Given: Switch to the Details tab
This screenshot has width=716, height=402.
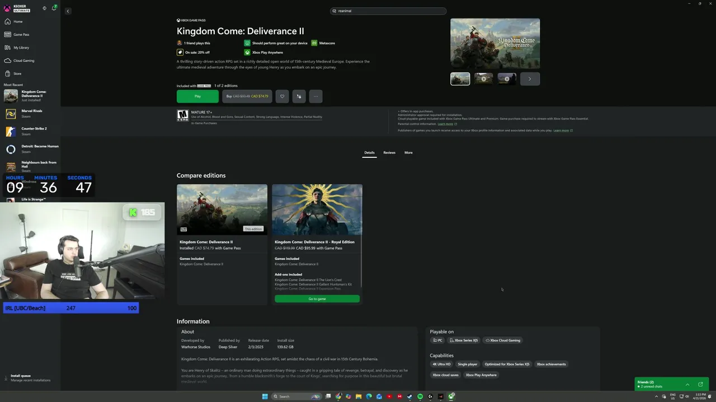Looking at the screenshot, I should click(x=369, y=152).
